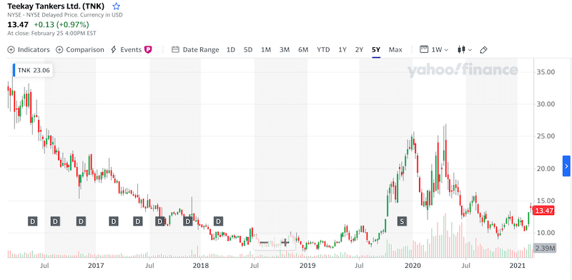Image resolution: width=572 pixels, height=280 pixels.
Task: Open the Date Range picker
Action: tap(195, 49)
